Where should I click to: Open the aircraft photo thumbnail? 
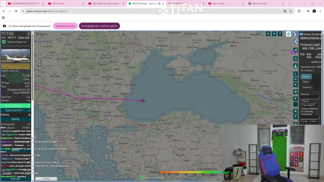click(x=15, y=59)
